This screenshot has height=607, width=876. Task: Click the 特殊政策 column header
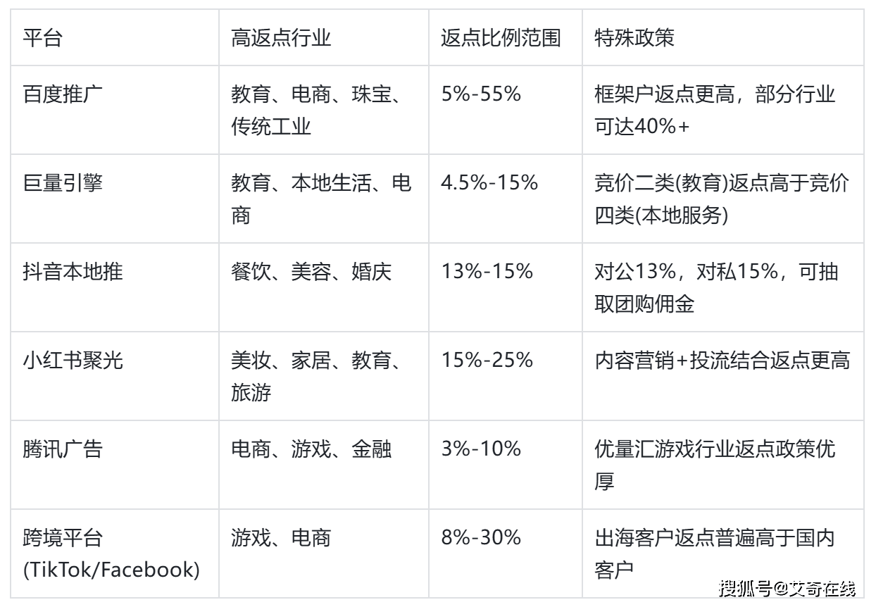[634, 37]
